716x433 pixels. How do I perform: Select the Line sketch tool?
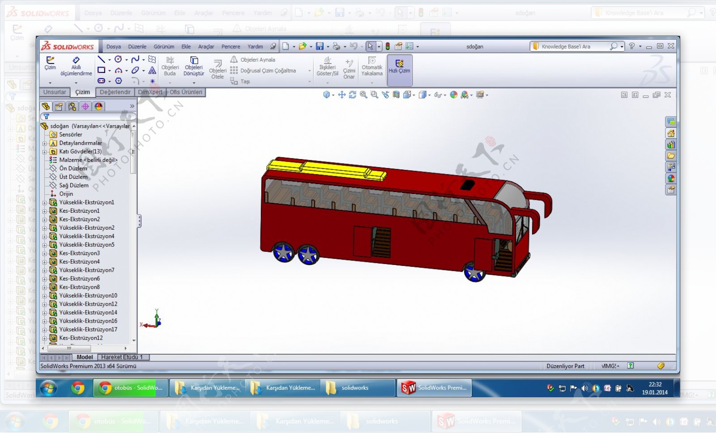(102, 59)
